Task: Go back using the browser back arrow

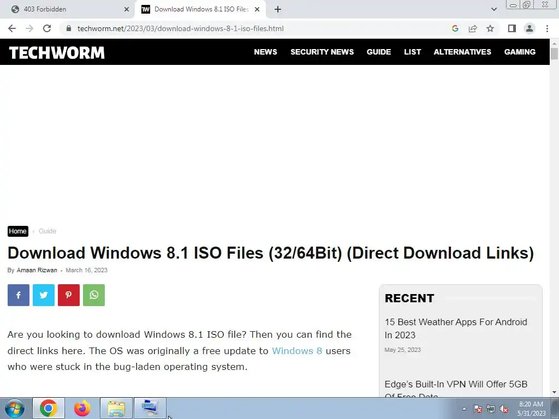Action: 12,28
